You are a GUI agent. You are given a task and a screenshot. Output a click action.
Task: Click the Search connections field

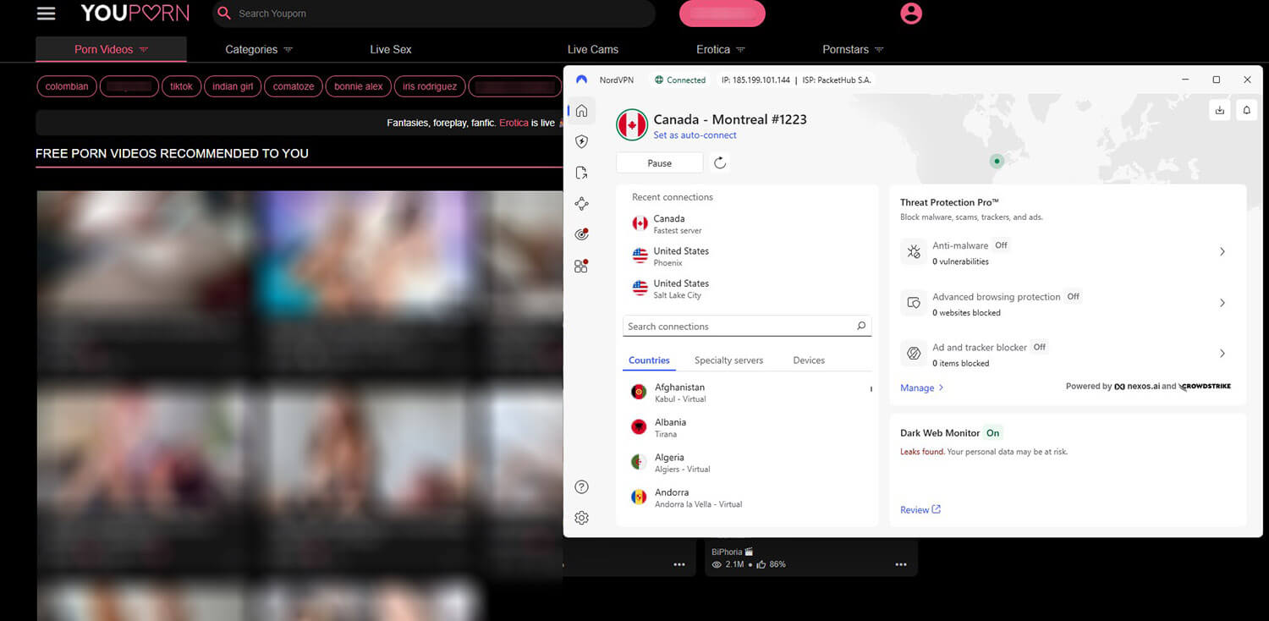pyautogui.click(x=746, y=326)
